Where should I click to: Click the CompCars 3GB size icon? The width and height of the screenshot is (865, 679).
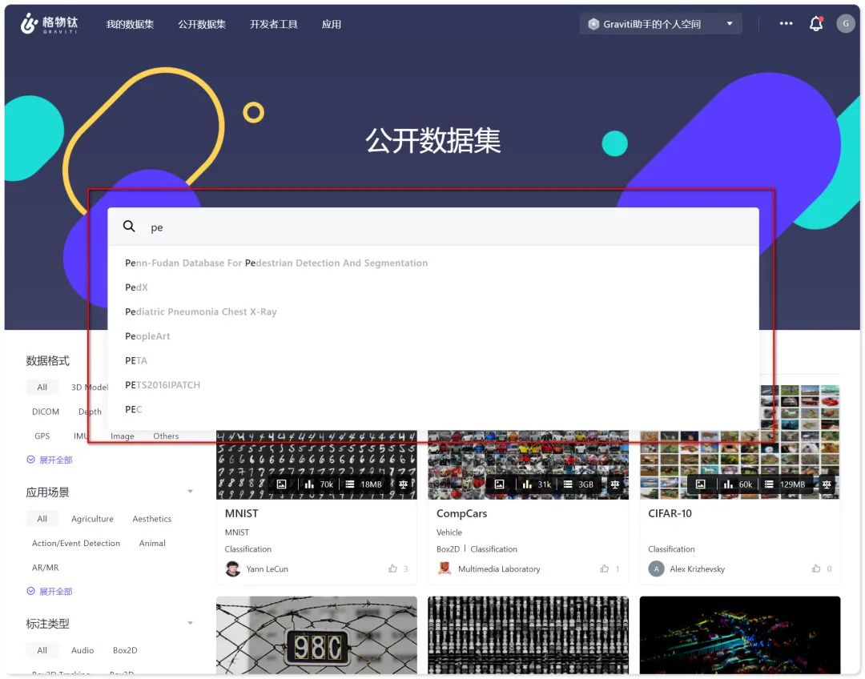(x=568, y=484)
